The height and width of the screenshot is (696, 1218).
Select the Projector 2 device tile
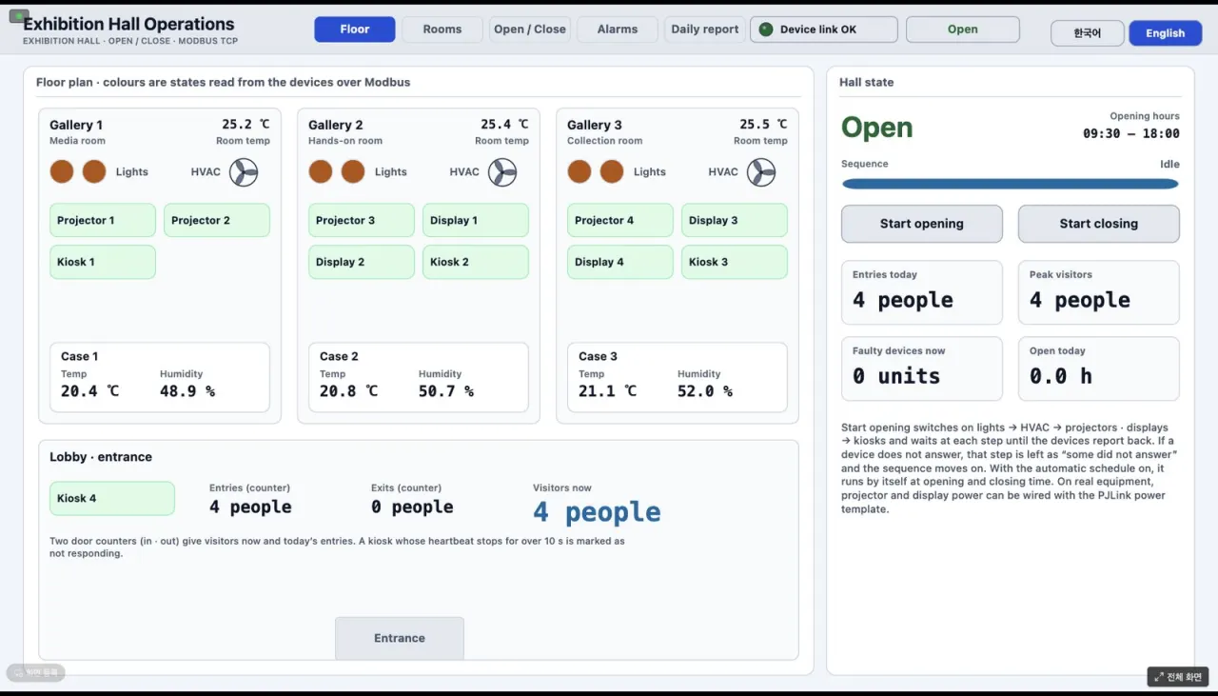(x=217, y=220)
